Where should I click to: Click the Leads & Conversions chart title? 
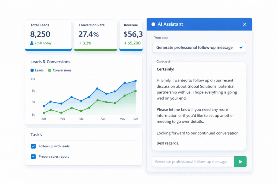(x=50, y=62)
